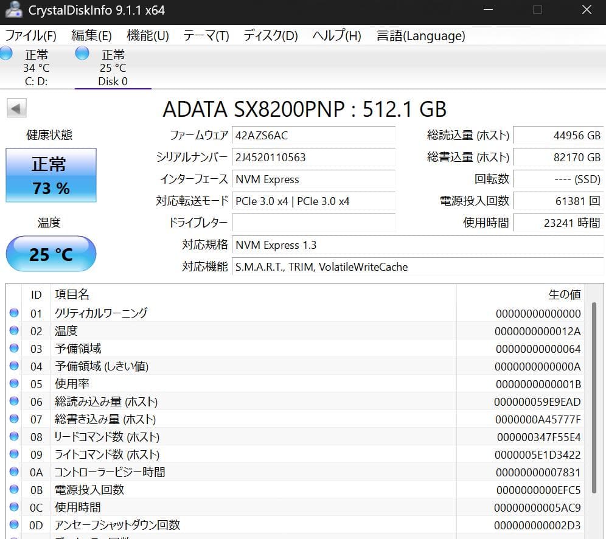Click the CrystalDiskInfo app icon in title bar

point(13,10)
